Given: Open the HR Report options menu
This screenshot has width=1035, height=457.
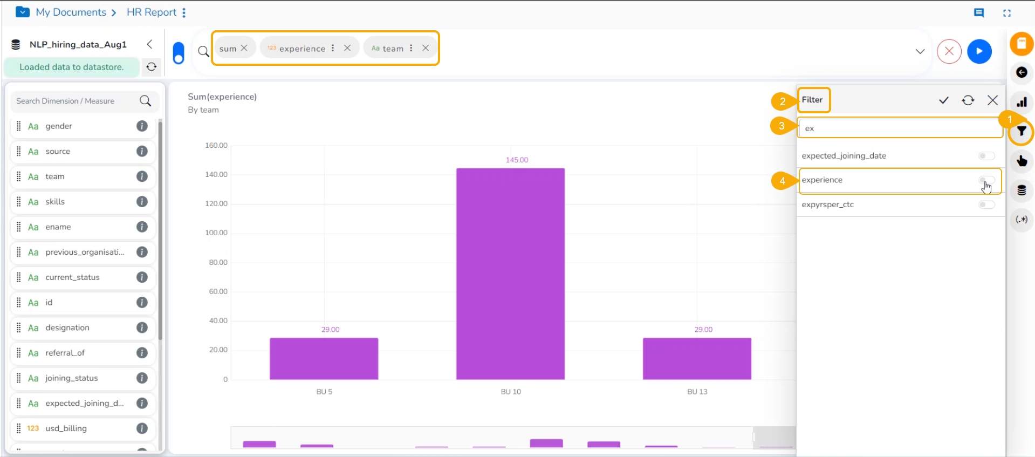Looking at the screenshot, I should tap(184, 12).
